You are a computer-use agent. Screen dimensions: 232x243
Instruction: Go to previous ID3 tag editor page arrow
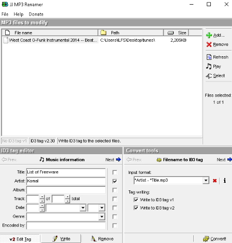point(4,159)
